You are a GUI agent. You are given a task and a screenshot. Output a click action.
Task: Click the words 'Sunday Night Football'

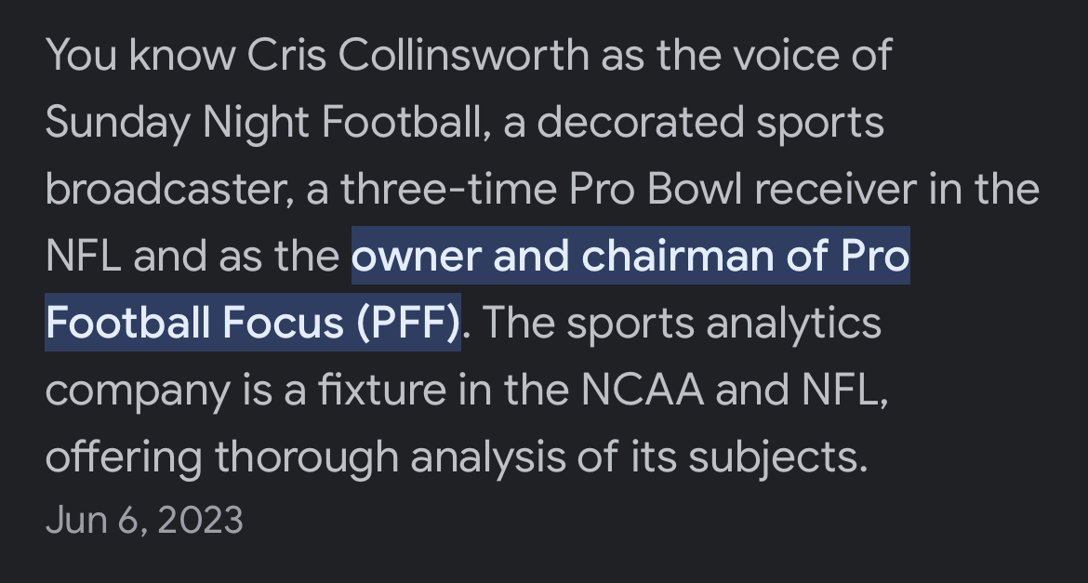(264, 123)
